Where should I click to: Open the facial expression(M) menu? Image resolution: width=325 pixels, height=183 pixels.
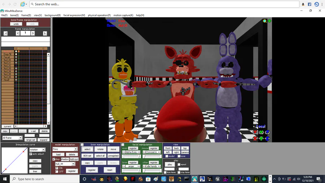[x=74, y=15]
